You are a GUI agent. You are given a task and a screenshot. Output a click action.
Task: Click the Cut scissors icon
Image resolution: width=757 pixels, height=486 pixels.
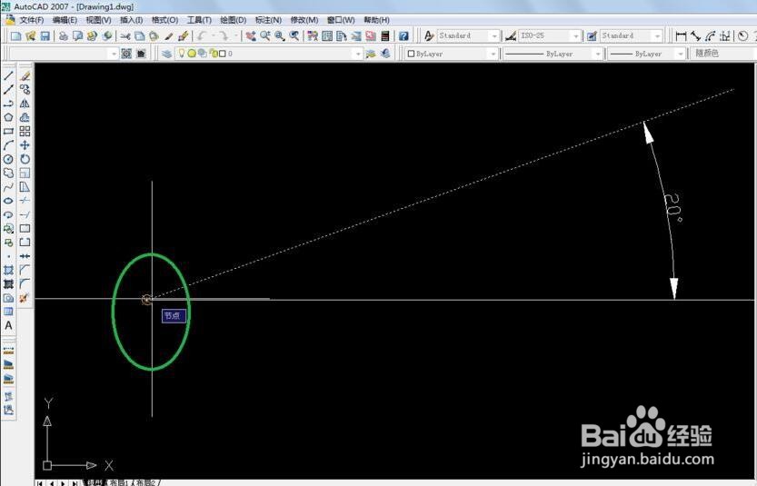point(125,36)
